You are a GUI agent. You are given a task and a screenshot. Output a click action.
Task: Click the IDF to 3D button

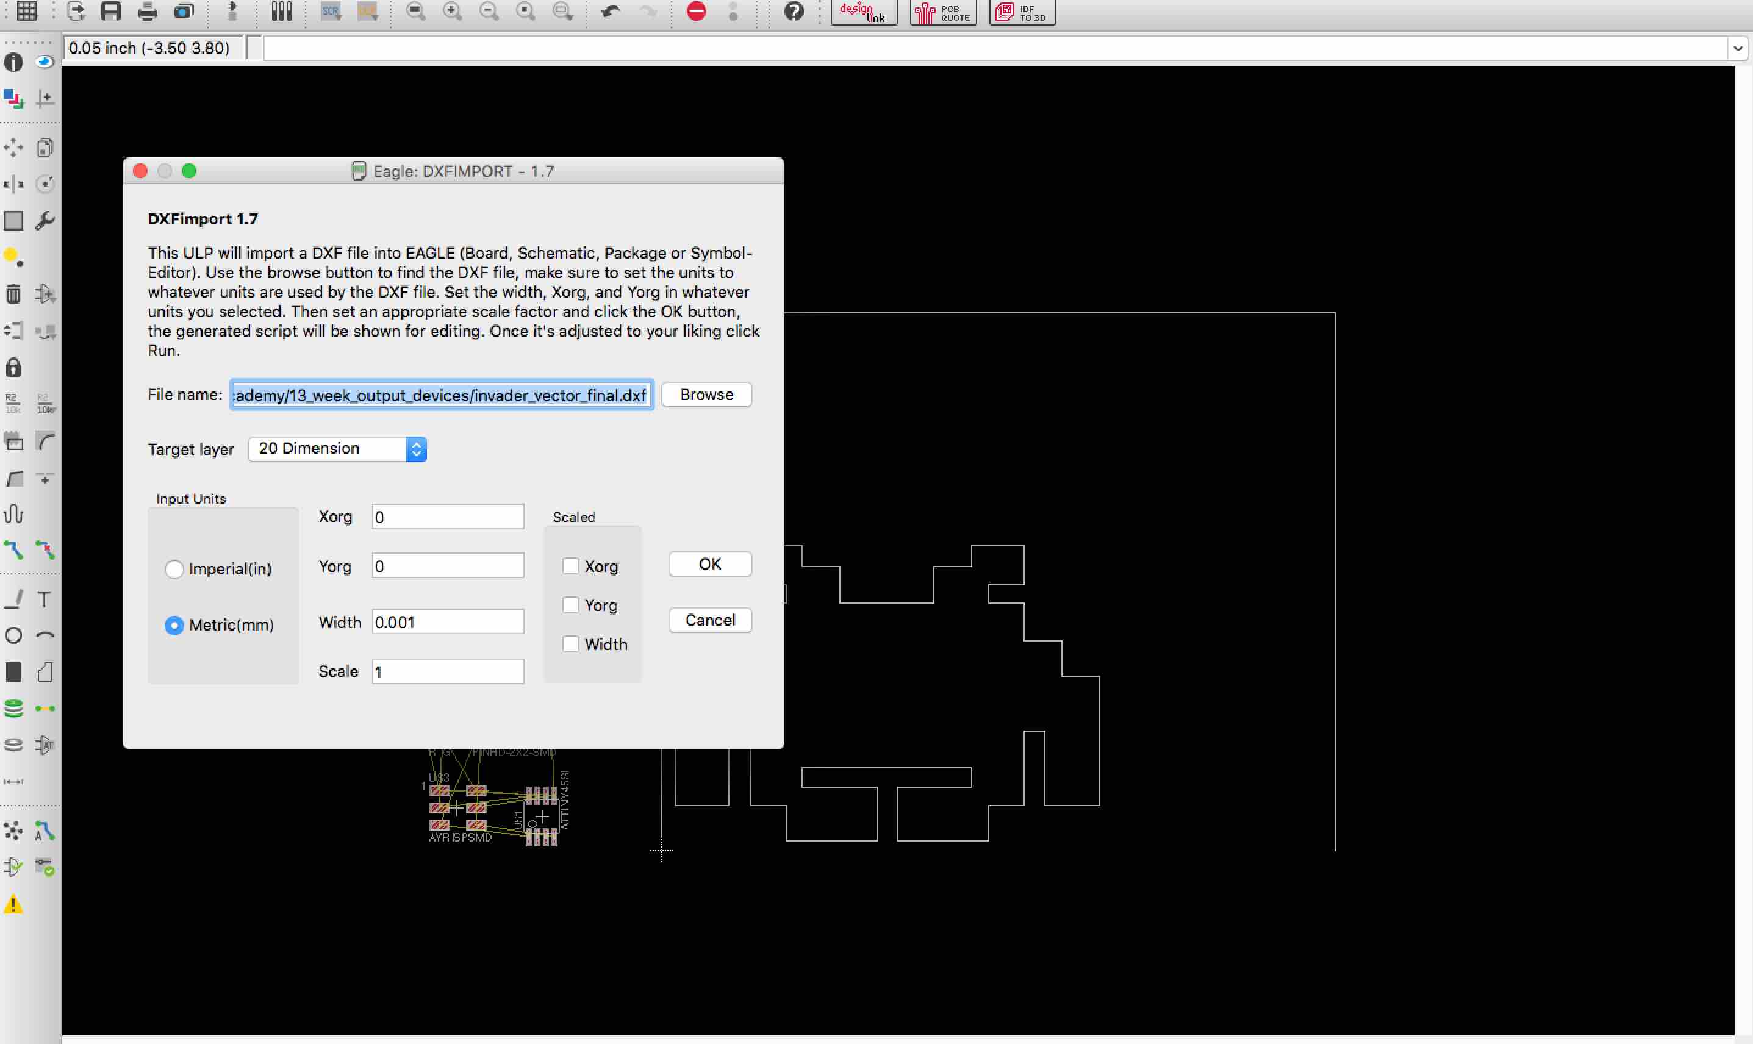click(1023, 12)
